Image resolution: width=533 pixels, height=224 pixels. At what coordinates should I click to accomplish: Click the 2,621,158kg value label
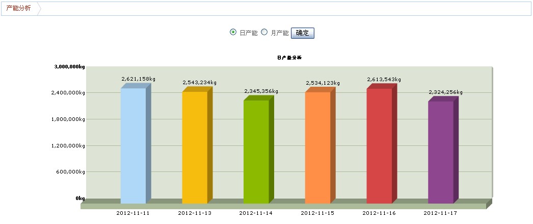(138, 79)
